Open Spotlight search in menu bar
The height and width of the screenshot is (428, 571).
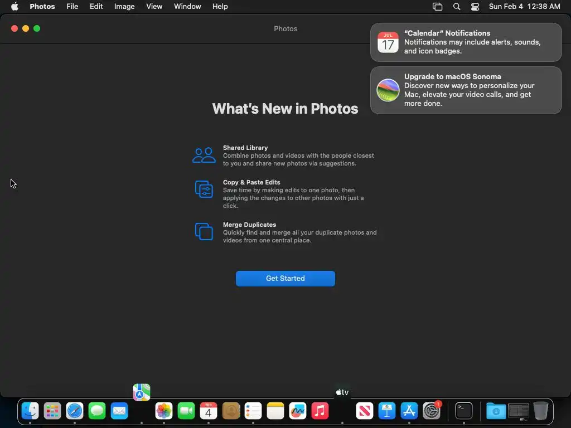click(457, 7)
